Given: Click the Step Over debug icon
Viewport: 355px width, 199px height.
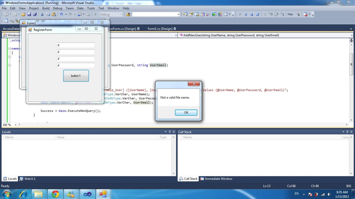Looking at the screenshot, I should 276,15.
